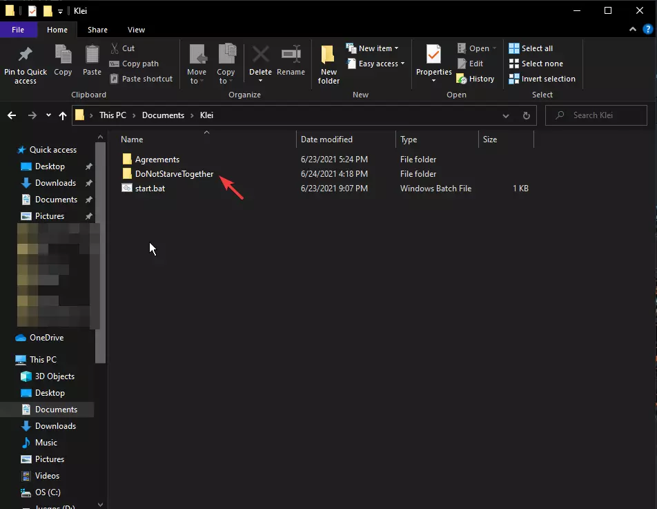Click the Rename icon in the ribbon

point(291,55)
